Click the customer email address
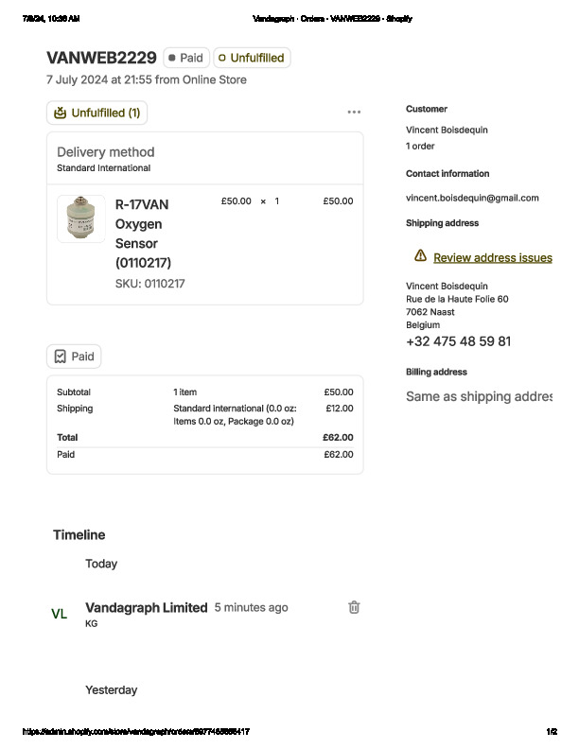Viewport: 579px width, 749px height. (472, 198)
